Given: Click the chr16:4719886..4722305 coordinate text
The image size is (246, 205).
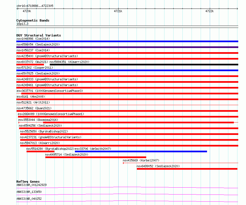Looking at the screenshot, I should (x=35, y=6).
